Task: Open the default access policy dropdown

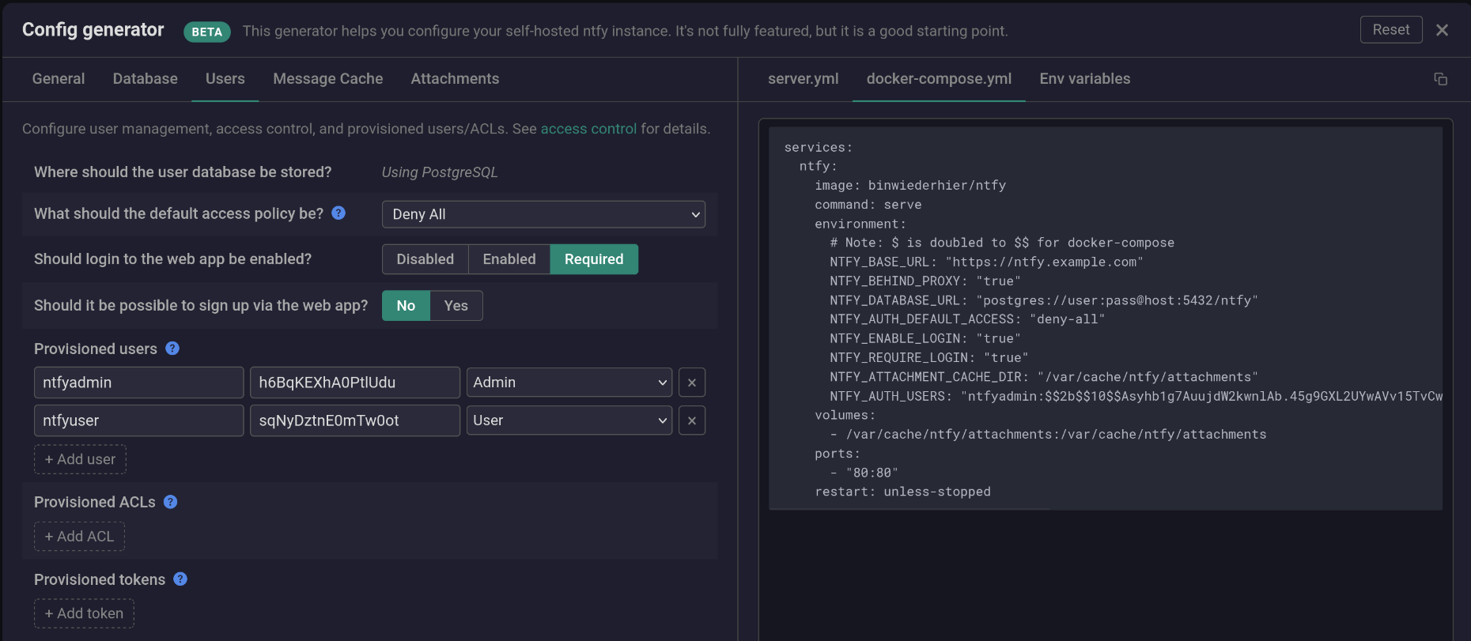Action: (x=543, y=214)
